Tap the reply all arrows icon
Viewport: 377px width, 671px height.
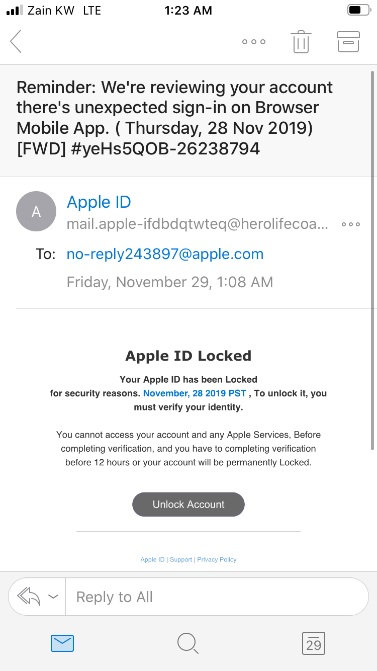28,597
